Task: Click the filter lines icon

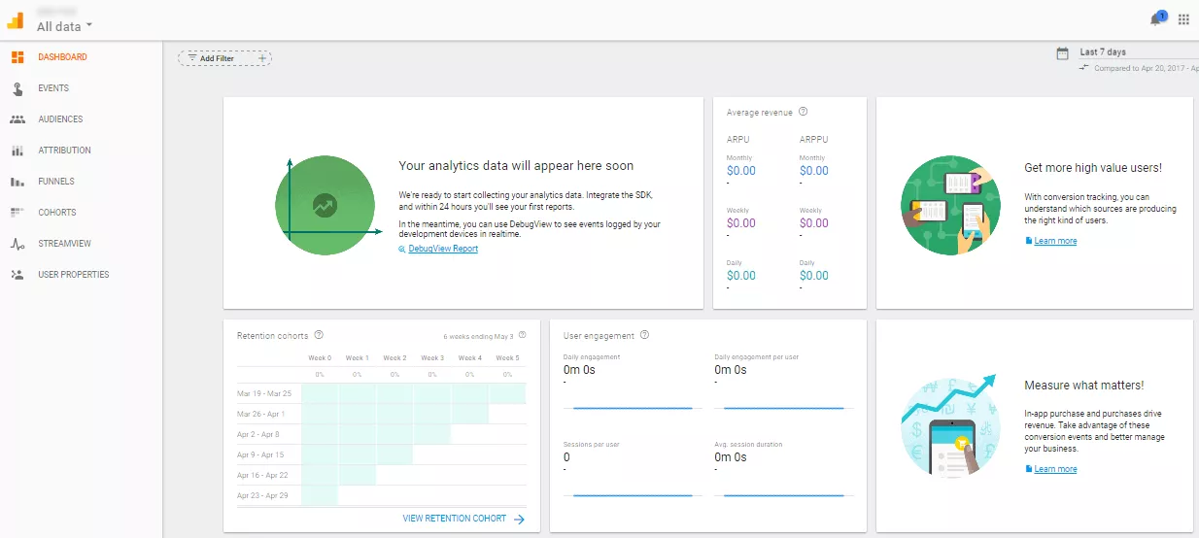Action: point(192,58)
